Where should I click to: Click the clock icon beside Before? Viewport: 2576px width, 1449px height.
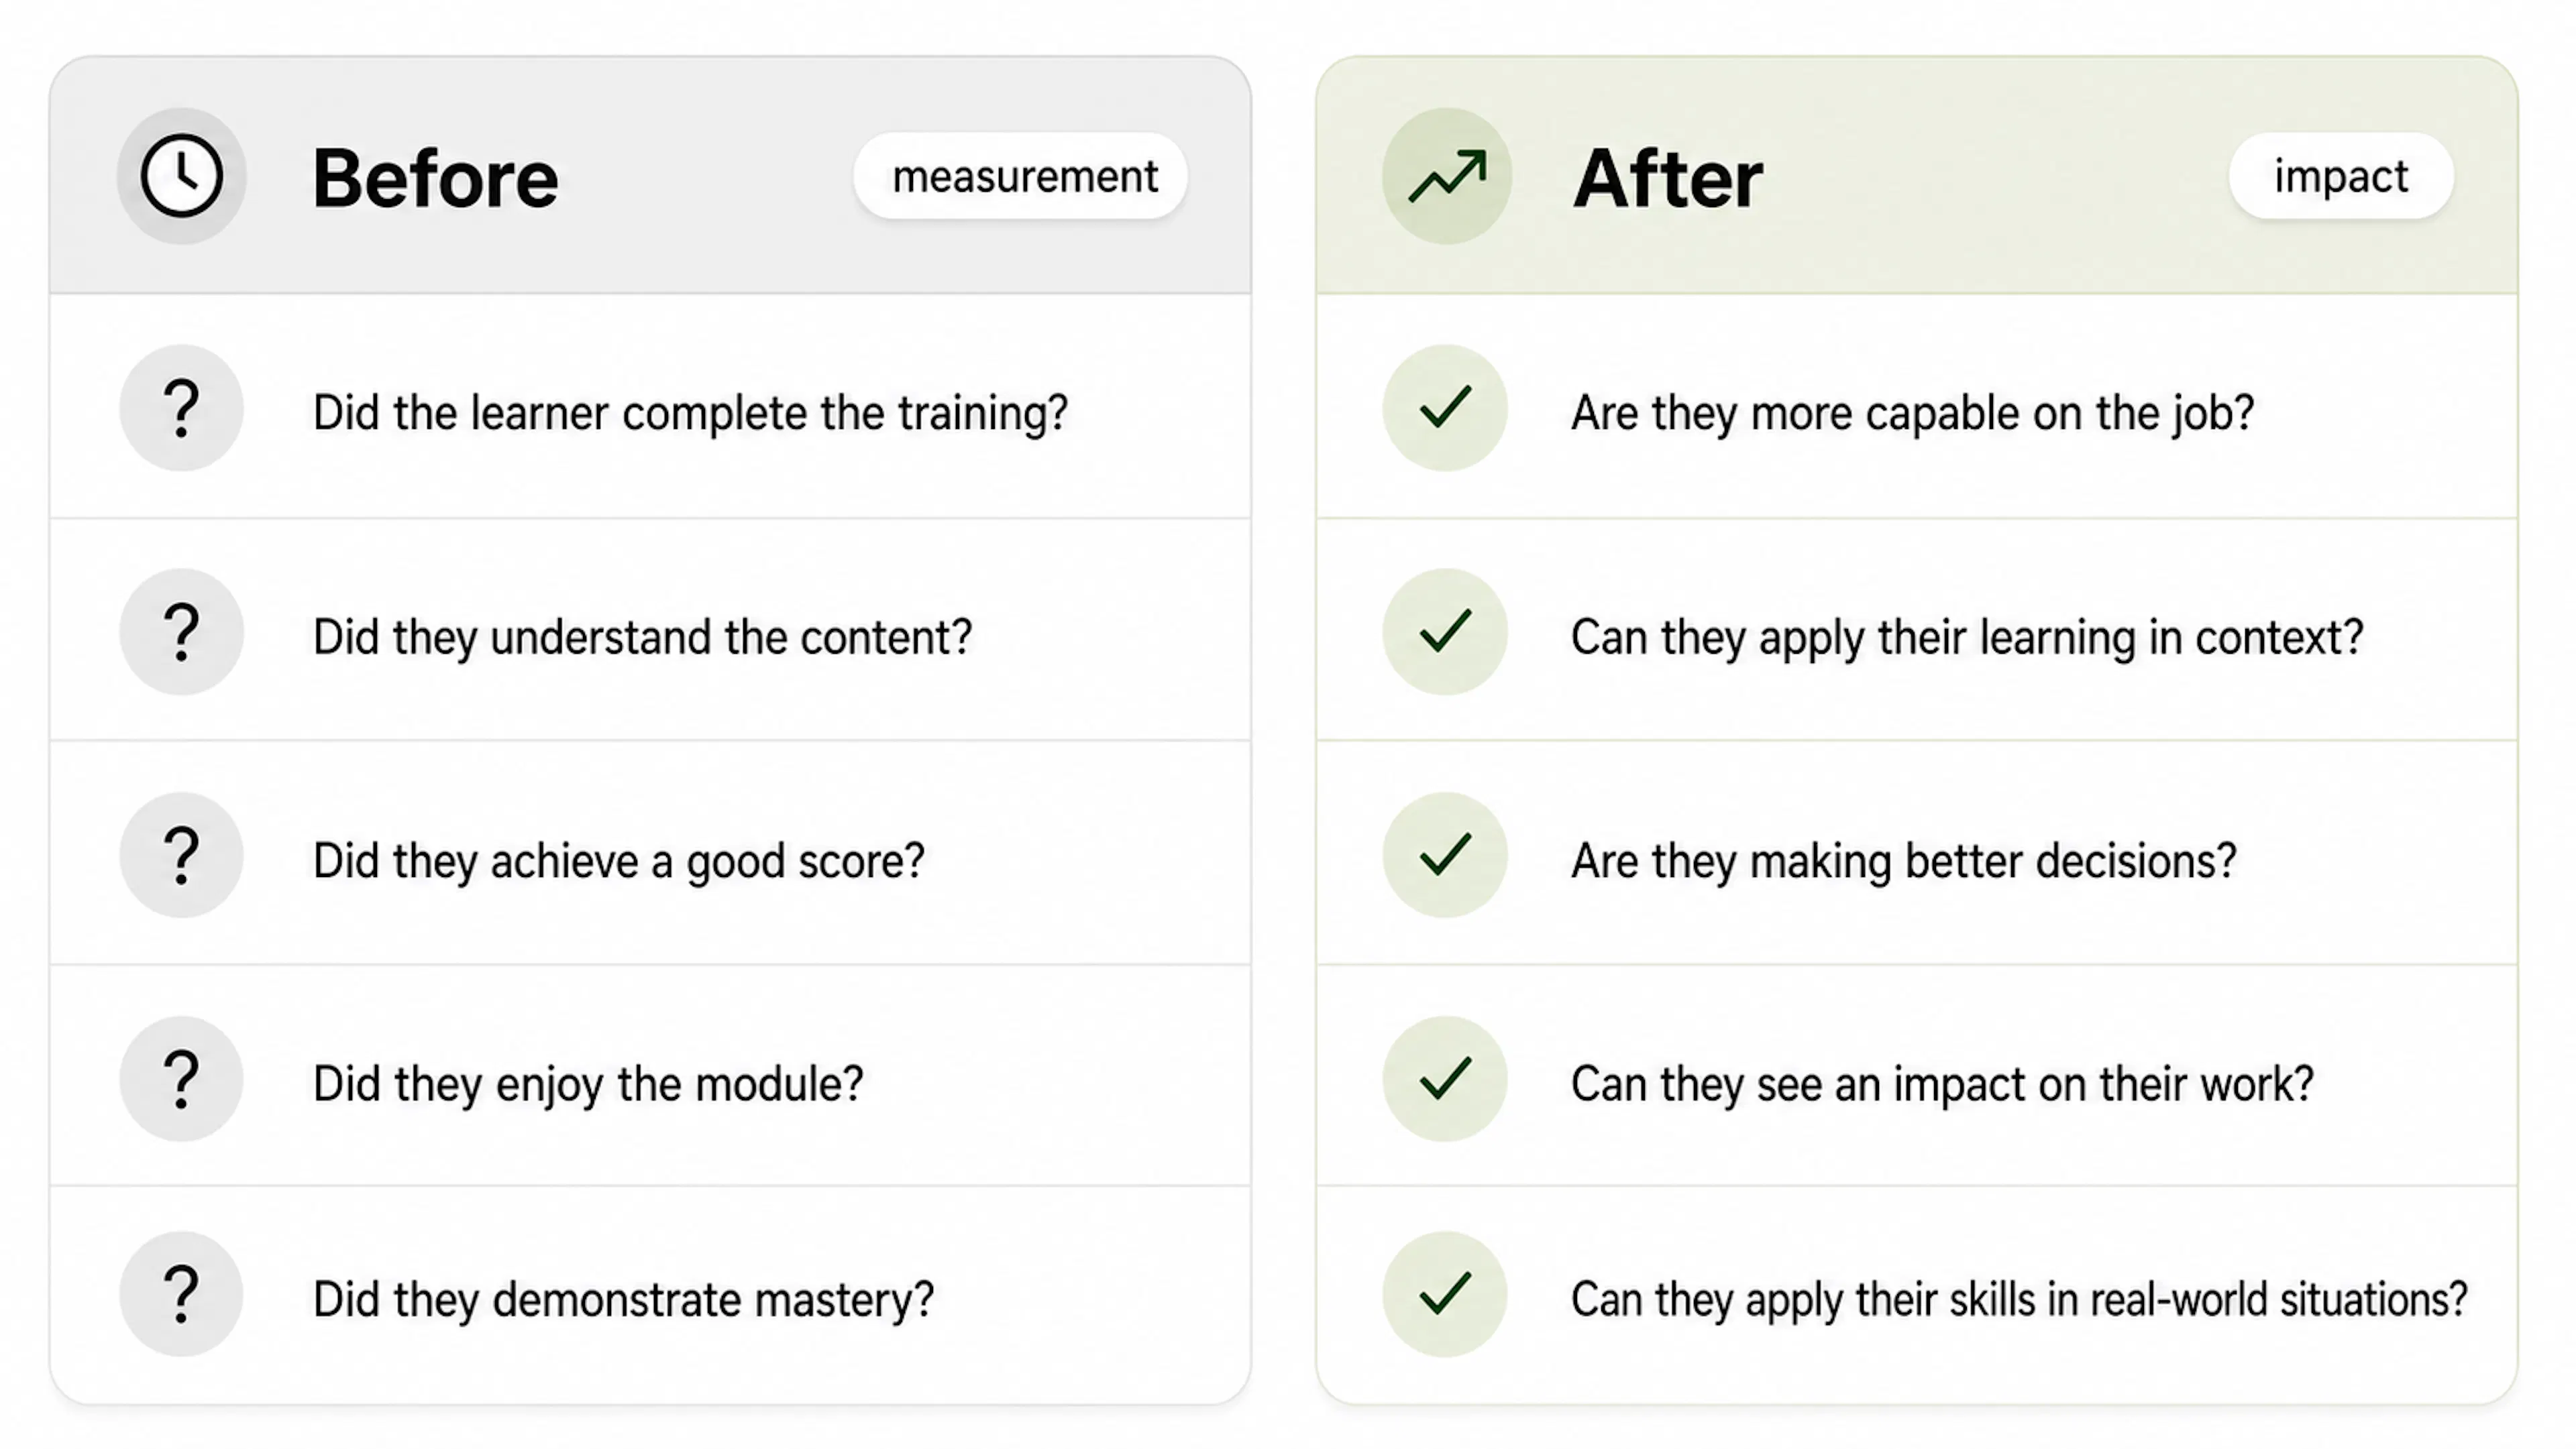[x=181, y=176]
